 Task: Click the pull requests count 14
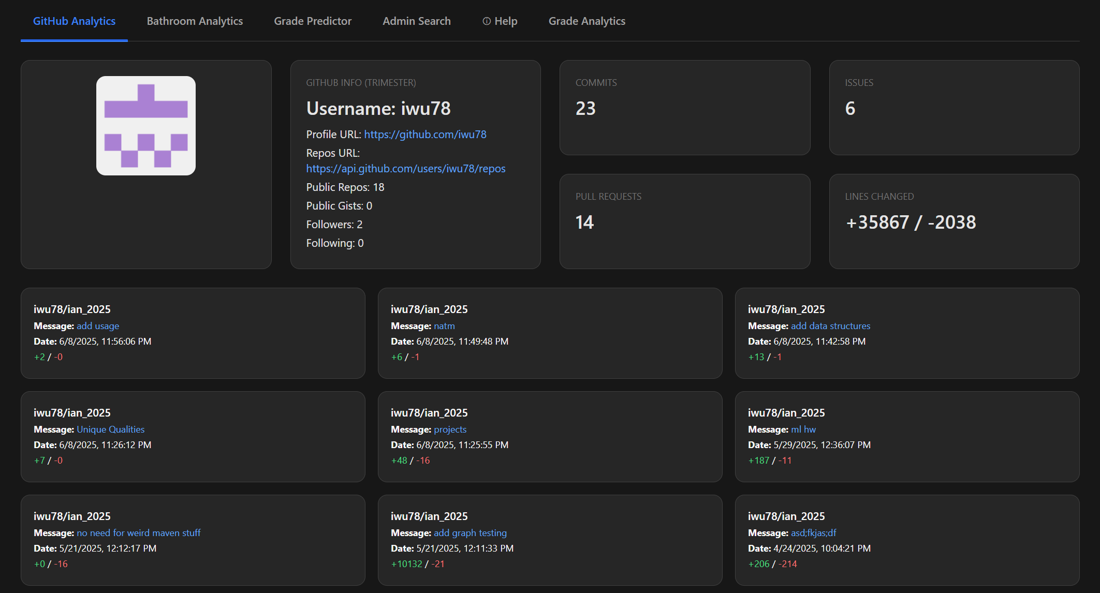click(x=584, y=223)
